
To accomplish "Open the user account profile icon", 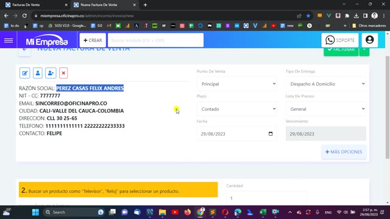I will point(370,40).
